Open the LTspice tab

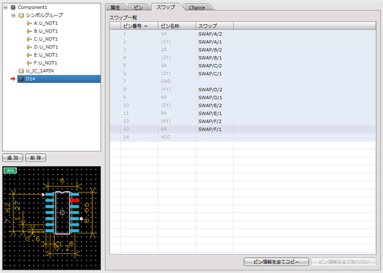click(x=199, y=6)
